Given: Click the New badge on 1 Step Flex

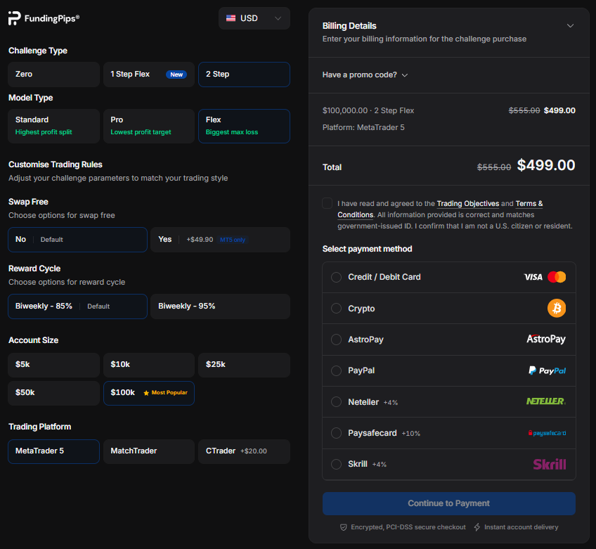Looking at the screenshot, I should coord(176,75).
